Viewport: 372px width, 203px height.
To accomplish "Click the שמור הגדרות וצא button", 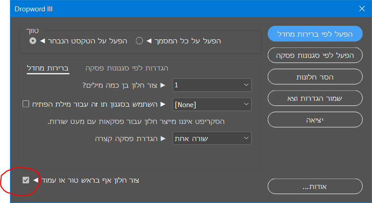I will tap(315, 98).
